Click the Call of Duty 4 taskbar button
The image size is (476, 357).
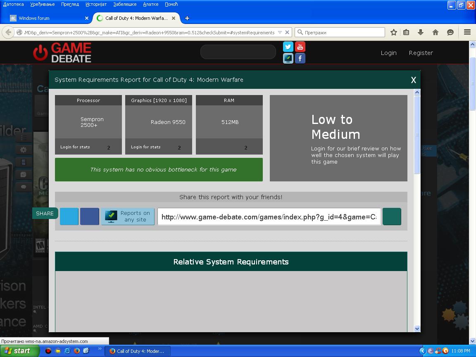(137, 351)
